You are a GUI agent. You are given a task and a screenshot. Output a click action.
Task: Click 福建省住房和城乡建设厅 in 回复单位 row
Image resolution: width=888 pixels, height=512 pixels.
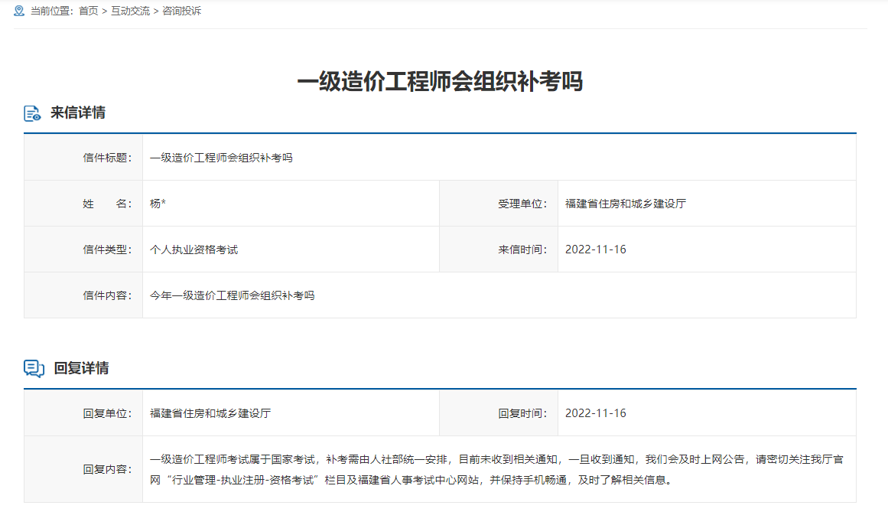pyautogui.click(x=210, y=413)
